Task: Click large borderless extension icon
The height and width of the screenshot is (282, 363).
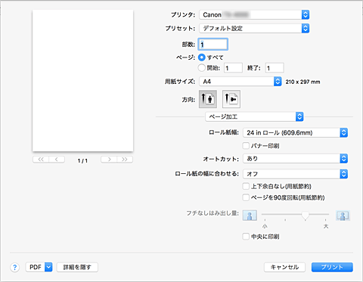Action: pos(343,215)
